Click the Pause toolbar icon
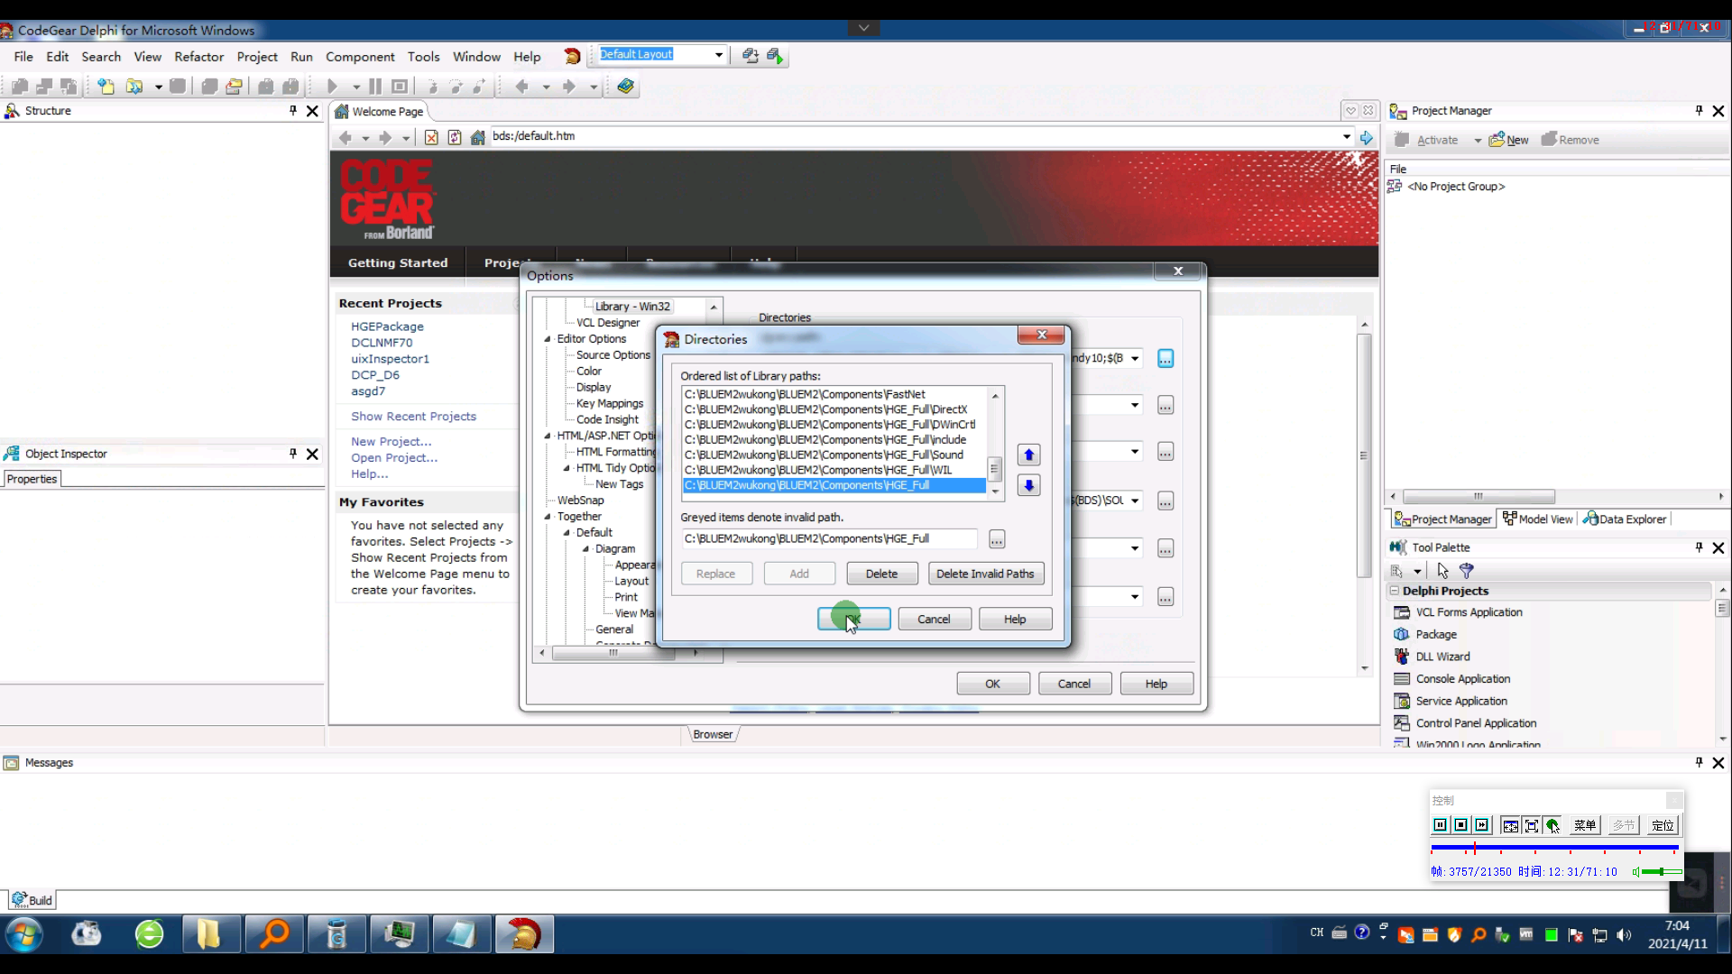This screenshot has width=1732, height=974. pos(375,87)
